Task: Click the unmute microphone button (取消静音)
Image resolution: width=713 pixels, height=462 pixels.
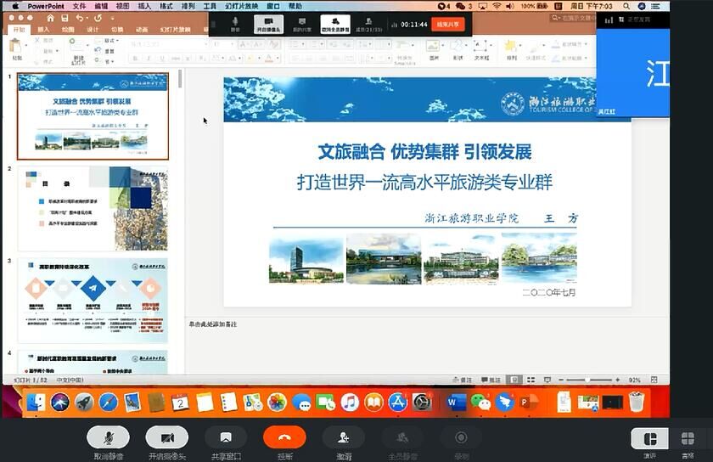Action: pyautogui.click(x=108, y=437)
